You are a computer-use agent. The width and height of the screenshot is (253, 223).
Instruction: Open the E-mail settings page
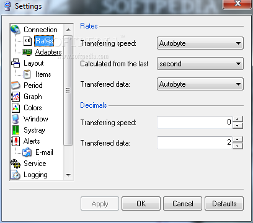coord(44,152)
